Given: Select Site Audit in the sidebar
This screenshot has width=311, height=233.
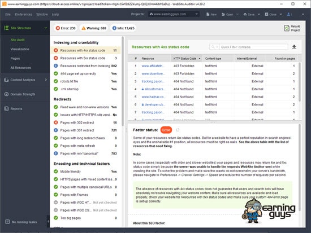Looking at the screenshot, I should click(x=18, y=40).
